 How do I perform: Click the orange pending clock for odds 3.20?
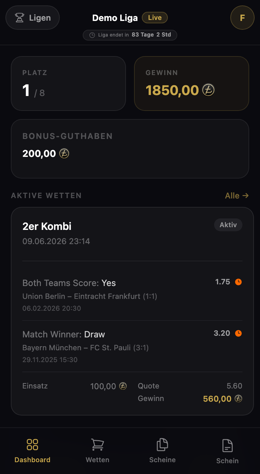click(x=238, y=333)
